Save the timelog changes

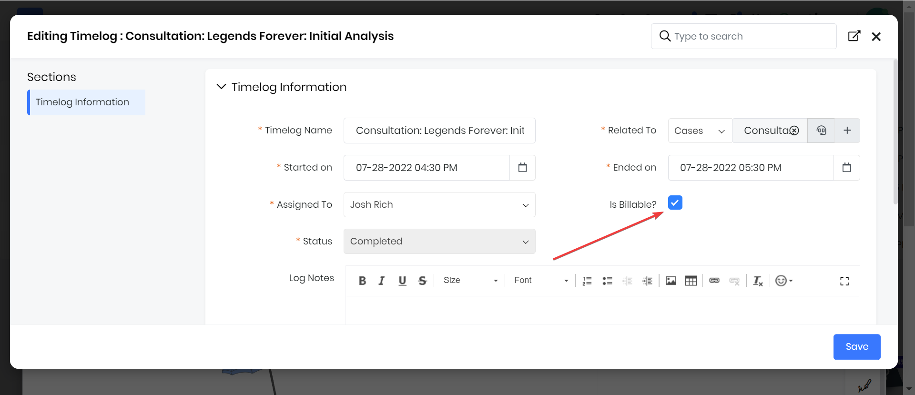pyautogui.click(x=856, y=347)
